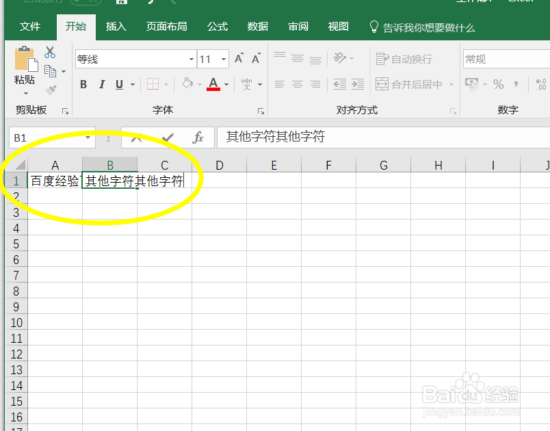Insert a function with the fx icon
The height and width of the screenshot is (431, 550).
[198, 138]
